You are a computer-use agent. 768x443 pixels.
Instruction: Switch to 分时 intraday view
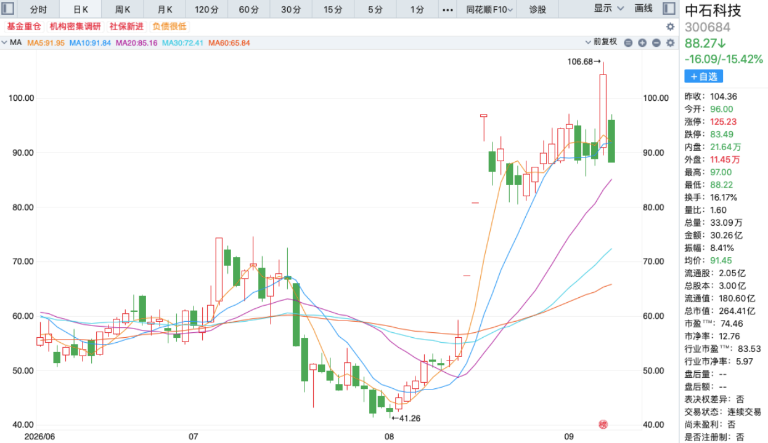point(38,9)
